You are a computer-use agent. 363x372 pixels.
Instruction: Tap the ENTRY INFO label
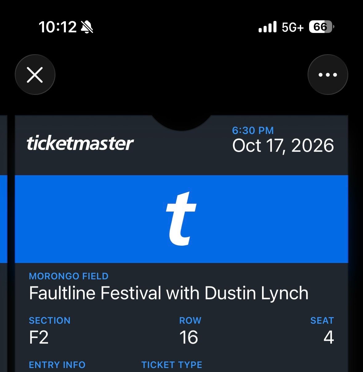[57, 365]
